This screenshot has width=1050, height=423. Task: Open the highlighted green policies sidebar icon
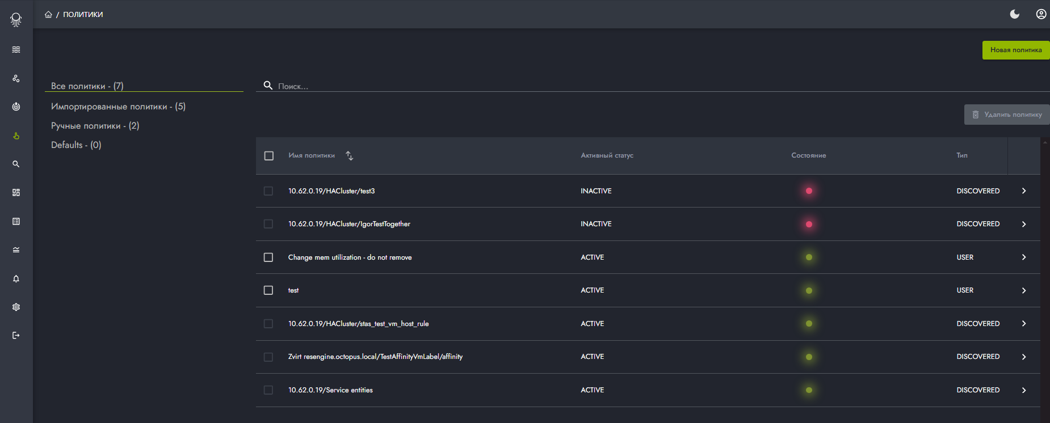click(x=16, y=136)
